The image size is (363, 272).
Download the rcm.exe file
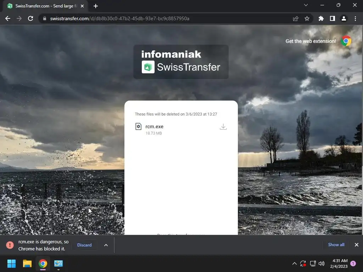click(x=223, y=127)
